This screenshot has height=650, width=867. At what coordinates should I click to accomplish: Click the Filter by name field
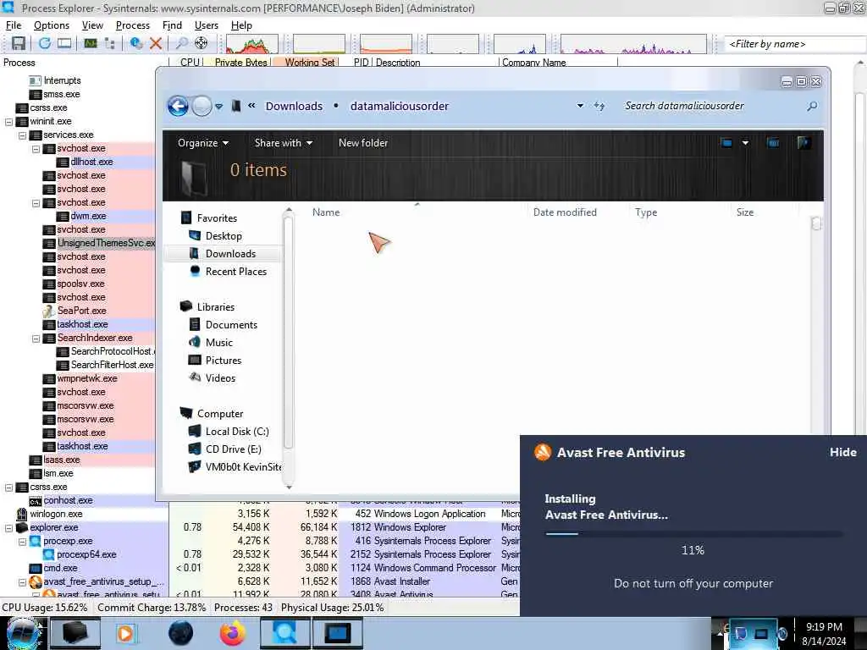[x=794, y=44]
